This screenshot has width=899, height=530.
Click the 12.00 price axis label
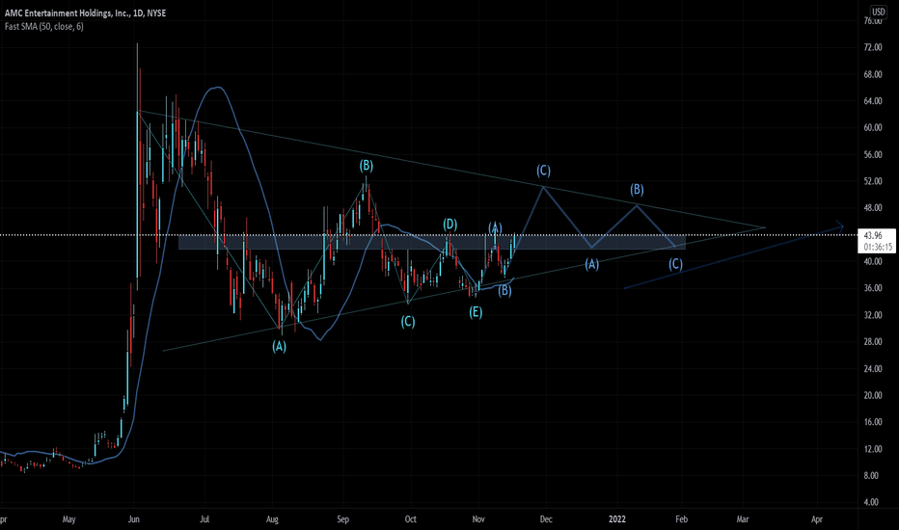873,449
